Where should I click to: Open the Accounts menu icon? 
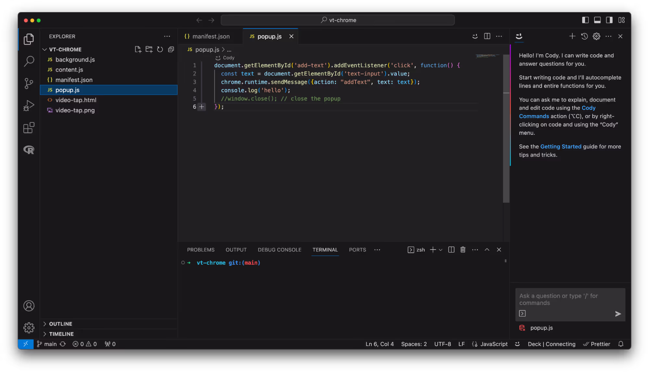coord(29,306)
